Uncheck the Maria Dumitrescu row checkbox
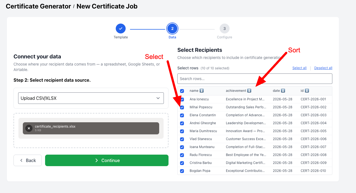The height and width of the screenshot is (193, 356). point(182,131)
